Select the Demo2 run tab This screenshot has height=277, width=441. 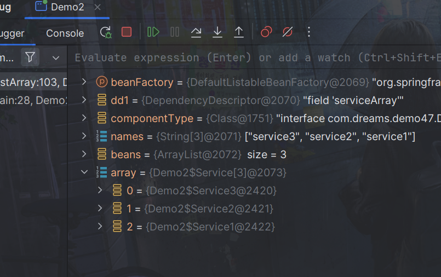pos(67,7)
